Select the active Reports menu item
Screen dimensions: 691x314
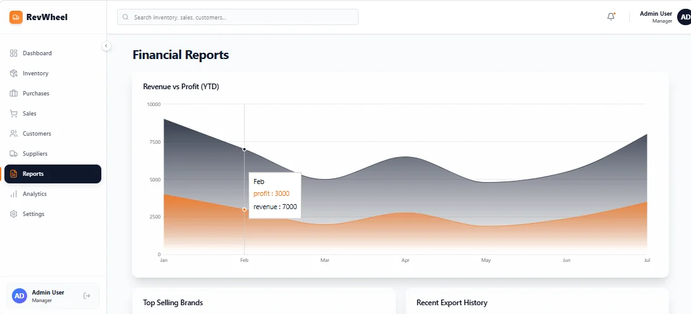[53, 174]
